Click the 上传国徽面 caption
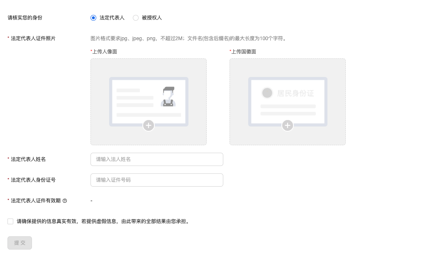 pos(244,51)
